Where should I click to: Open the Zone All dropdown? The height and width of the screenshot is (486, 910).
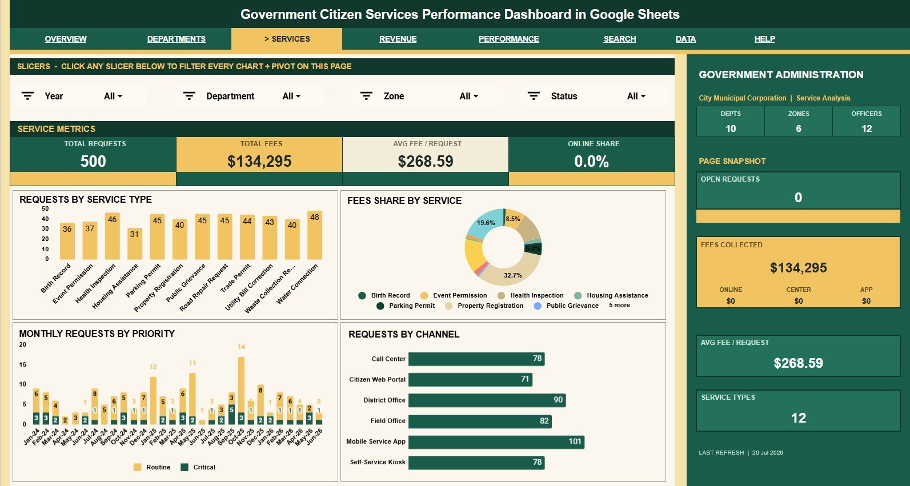[469, 97]
